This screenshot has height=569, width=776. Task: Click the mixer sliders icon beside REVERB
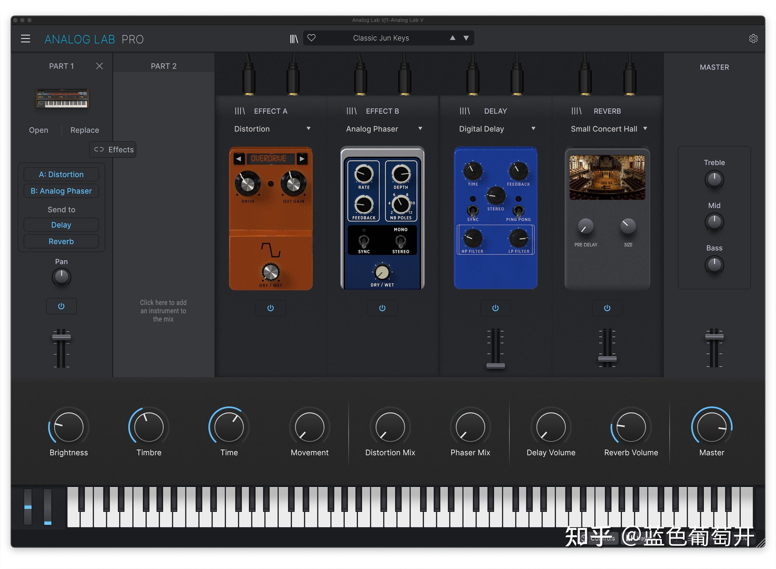click(576, 111)
